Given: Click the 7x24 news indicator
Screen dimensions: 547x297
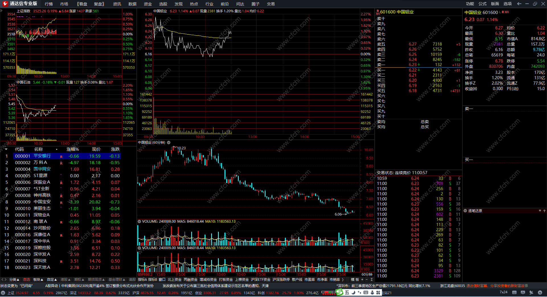Looking at the screenshot, I should (503, 292).
